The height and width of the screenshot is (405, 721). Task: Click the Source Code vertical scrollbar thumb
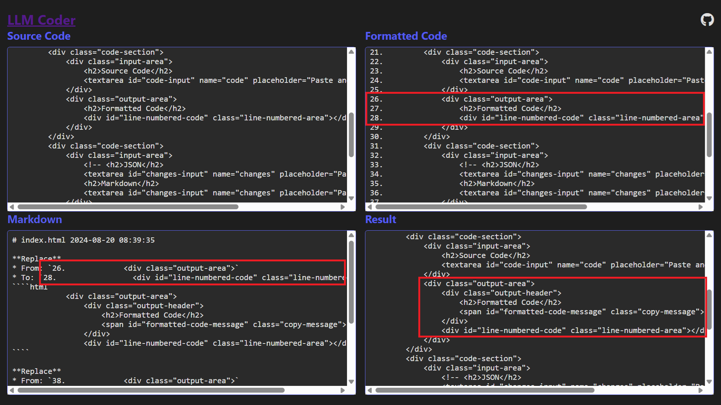[x=351, y=135]
